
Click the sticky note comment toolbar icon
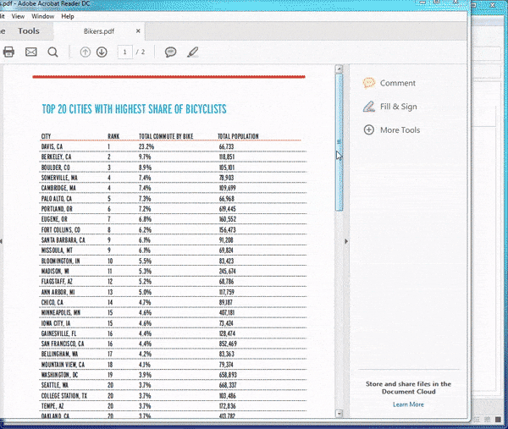(170, 52)
